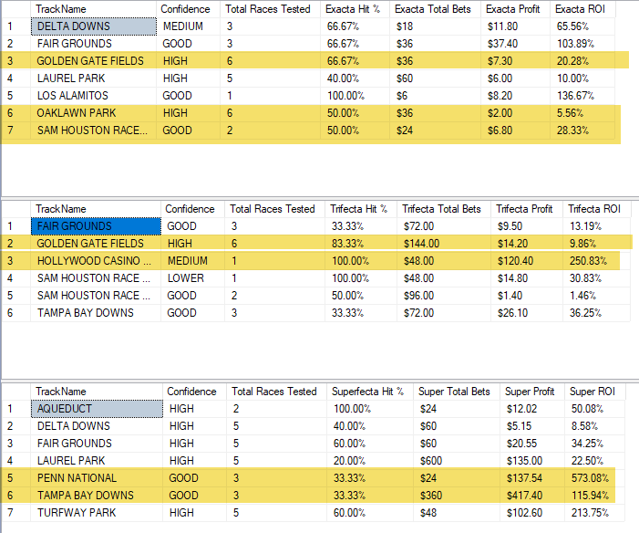Image resolution: width=639 pixels, height=533 pixels.
Task: Click TrackName header in Trifecta table
Action: click(97, 209)
